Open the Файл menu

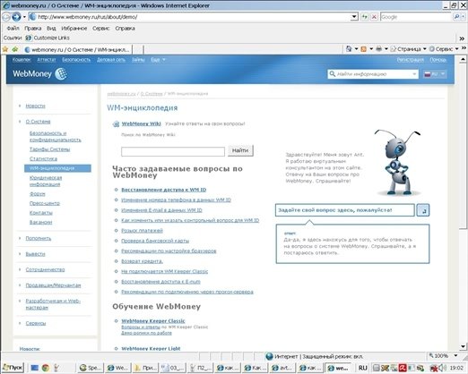(x=13, y=29)
